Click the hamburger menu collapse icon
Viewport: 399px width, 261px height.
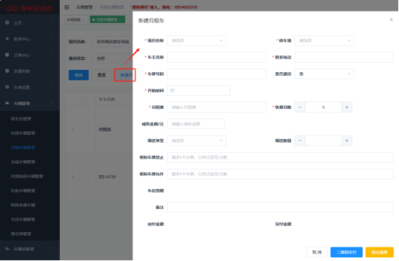67,7
